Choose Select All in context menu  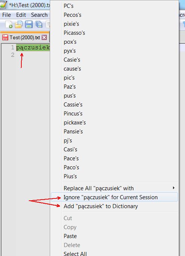pos(114,253)
